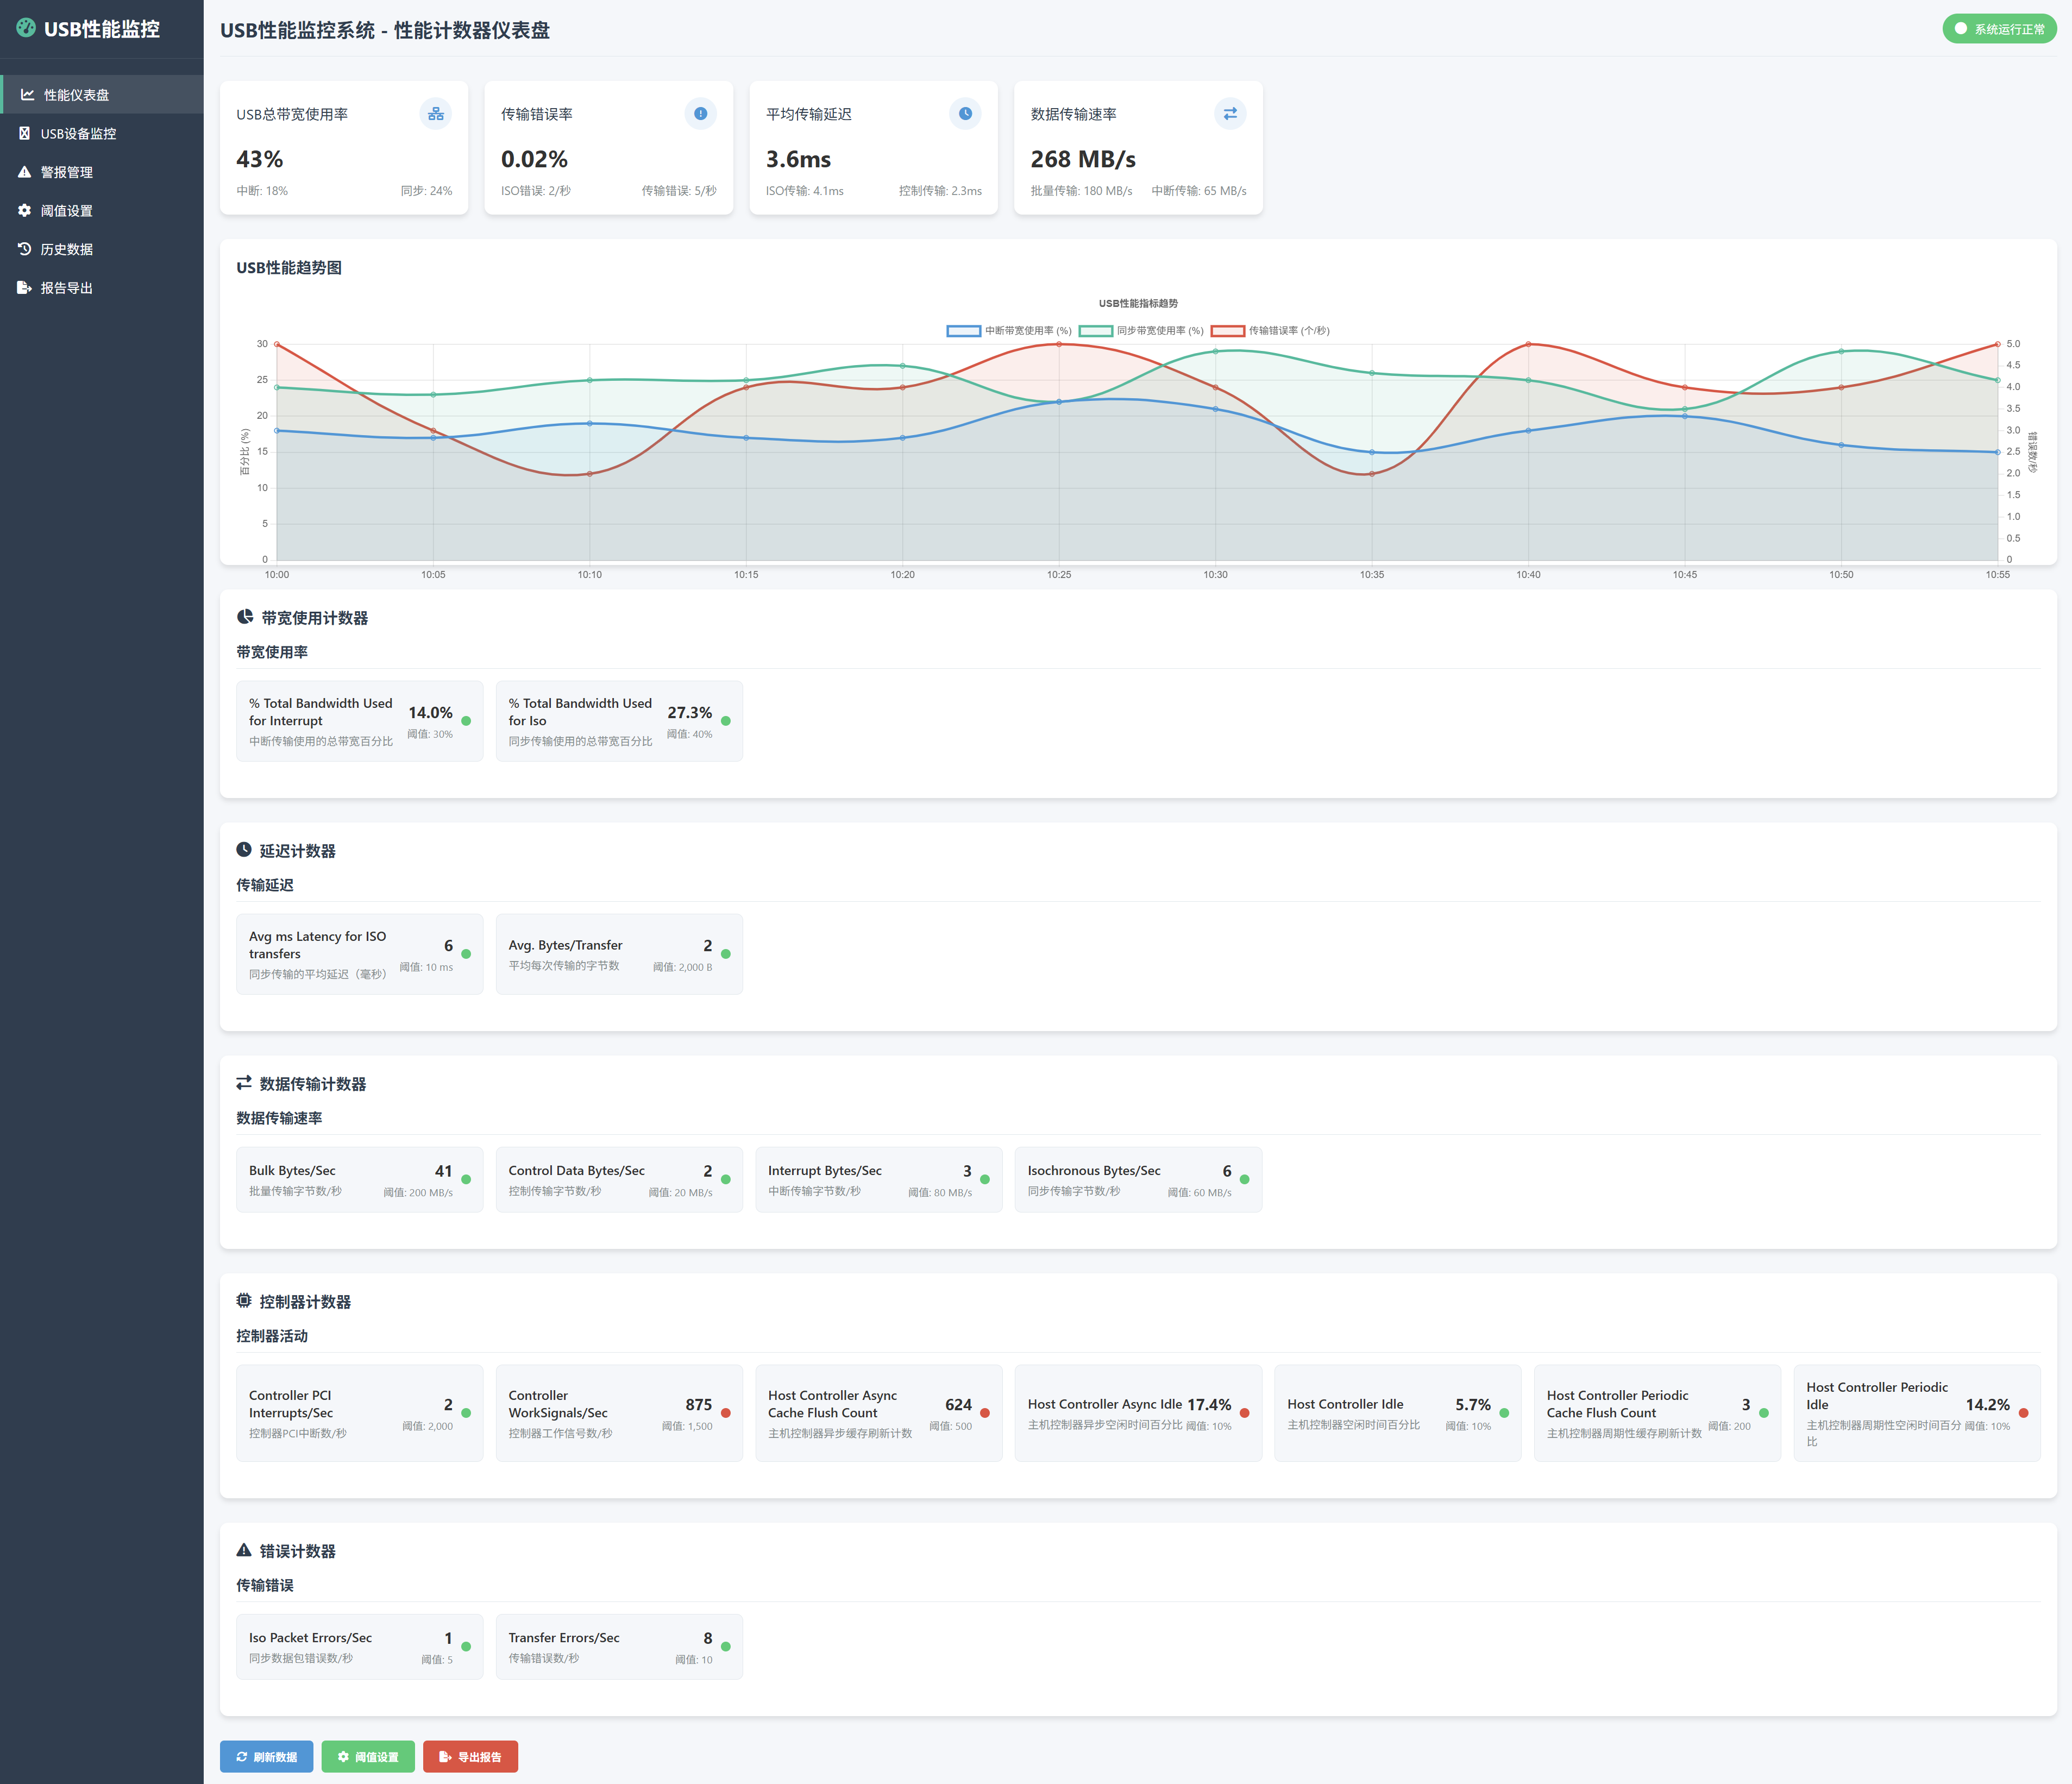Select 报告导出 in the sidebar
This screenshot has height=1784, width=2072.
tap(66, 288)
